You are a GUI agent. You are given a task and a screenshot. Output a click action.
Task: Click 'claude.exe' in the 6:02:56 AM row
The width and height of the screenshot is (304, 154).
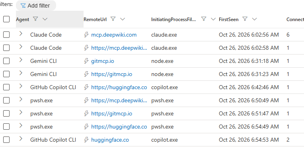164,35
